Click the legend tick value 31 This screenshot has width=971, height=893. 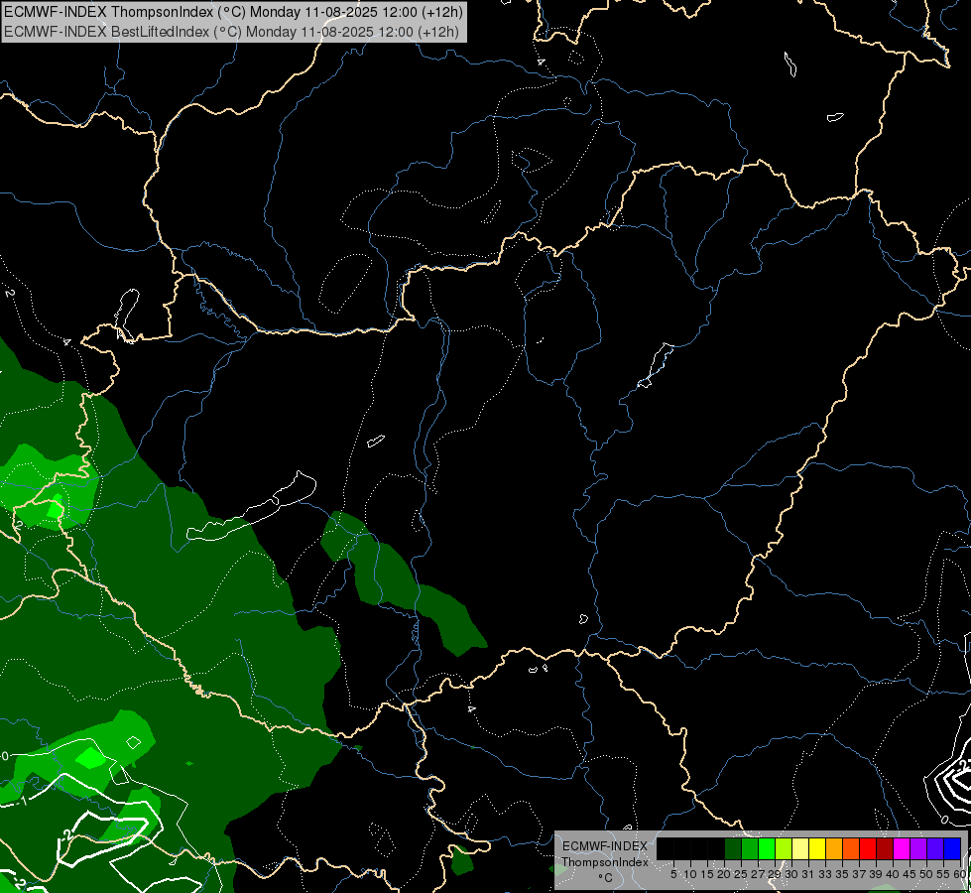pos(808,874)
